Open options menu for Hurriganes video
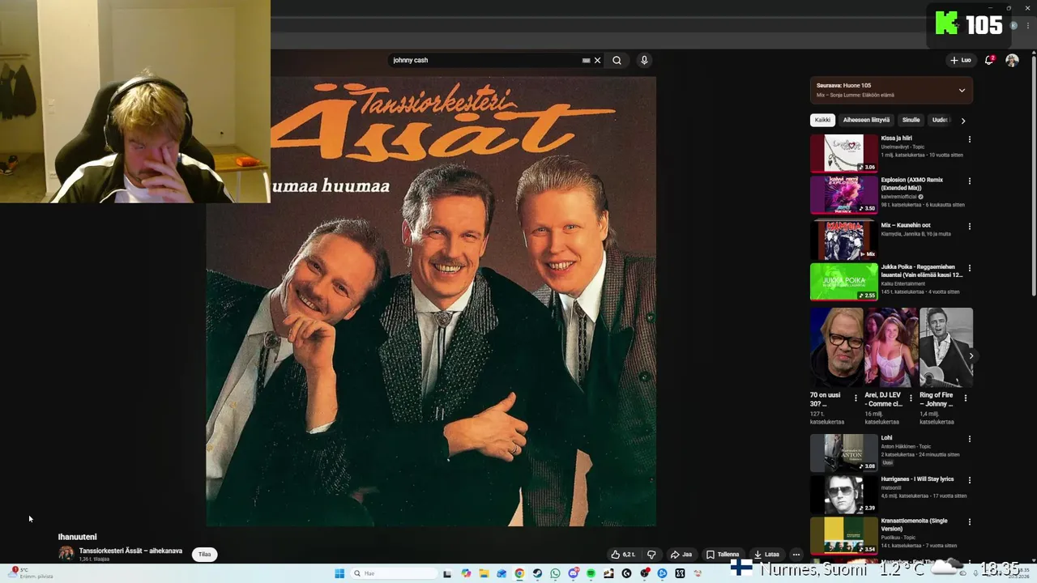The image size is (1037, 583). click(969, 480)
